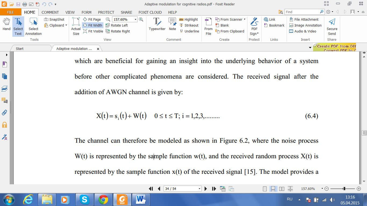Click the Open folder icon in quick access
The image size is (367, 206).
click(x=11, y=4)
